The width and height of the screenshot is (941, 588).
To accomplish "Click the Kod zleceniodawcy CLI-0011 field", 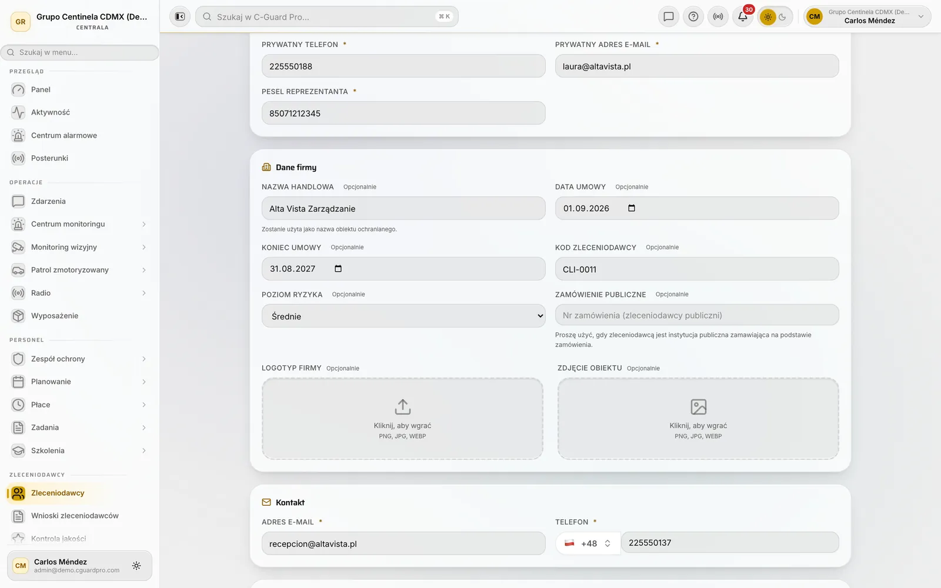I will click(697, 269).
